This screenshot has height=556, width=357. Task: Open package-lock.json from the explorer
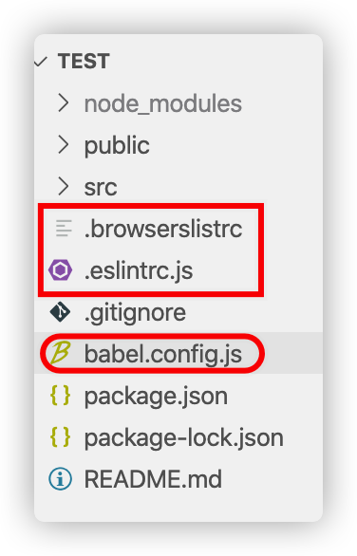[x=184, y=437]
